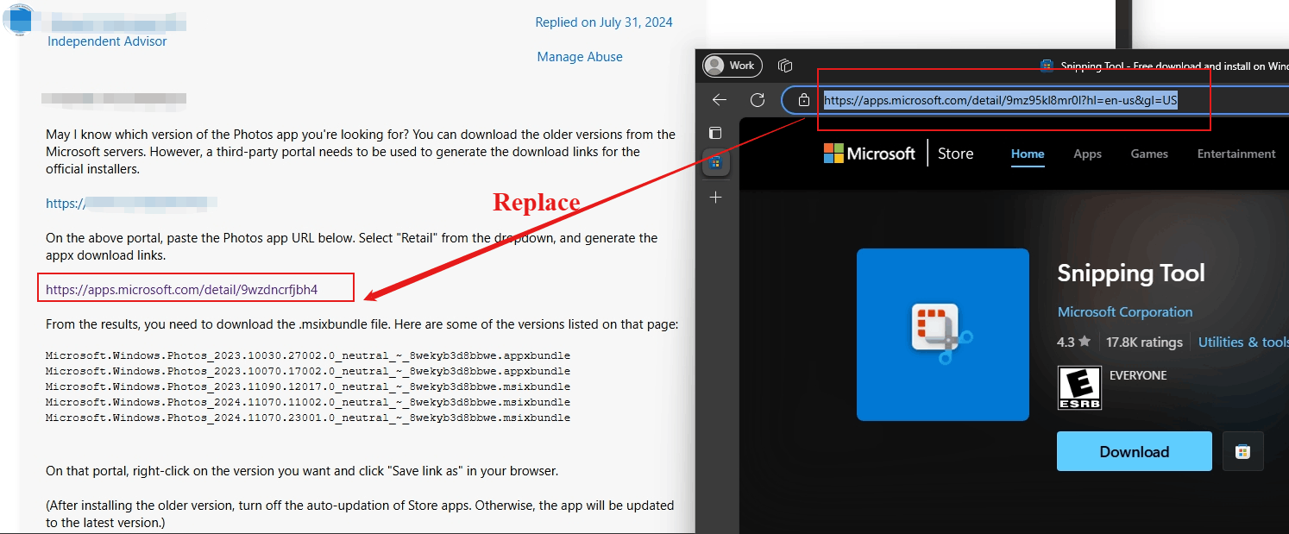This screenshot has height=534, width=1289.
Task: Click the Work profile avatar button
Action: click(733, 65)
